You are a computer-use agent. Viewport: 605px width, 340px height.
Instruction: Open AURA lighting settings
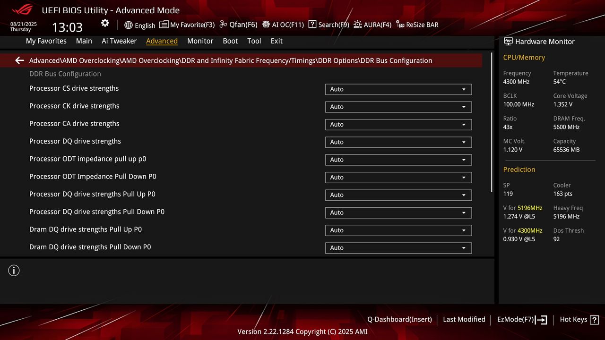pyautogui.click(x=372, y=24)
